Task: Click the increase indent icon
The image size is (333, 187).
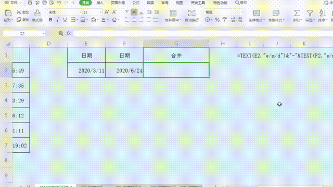Action: pyautogui.click(x=157, y=12)
